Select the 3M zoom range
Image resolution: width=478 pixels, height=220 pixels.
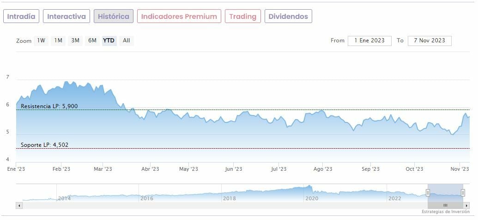[x=75, y=41]
